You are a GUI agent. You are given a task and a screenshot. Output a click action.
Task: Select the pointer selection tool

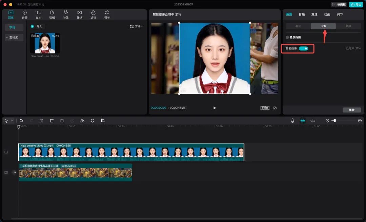point(6,120)
